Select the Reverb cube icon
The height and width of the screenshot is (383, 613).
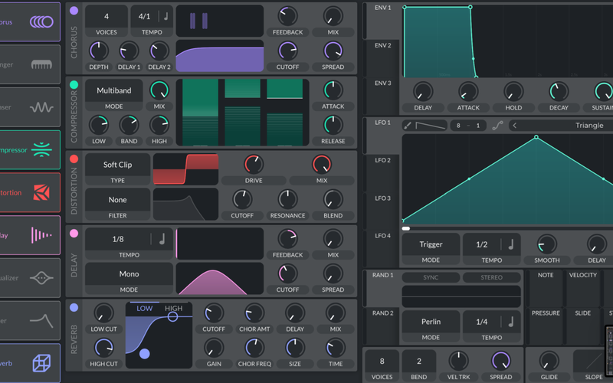coord(41,364)
